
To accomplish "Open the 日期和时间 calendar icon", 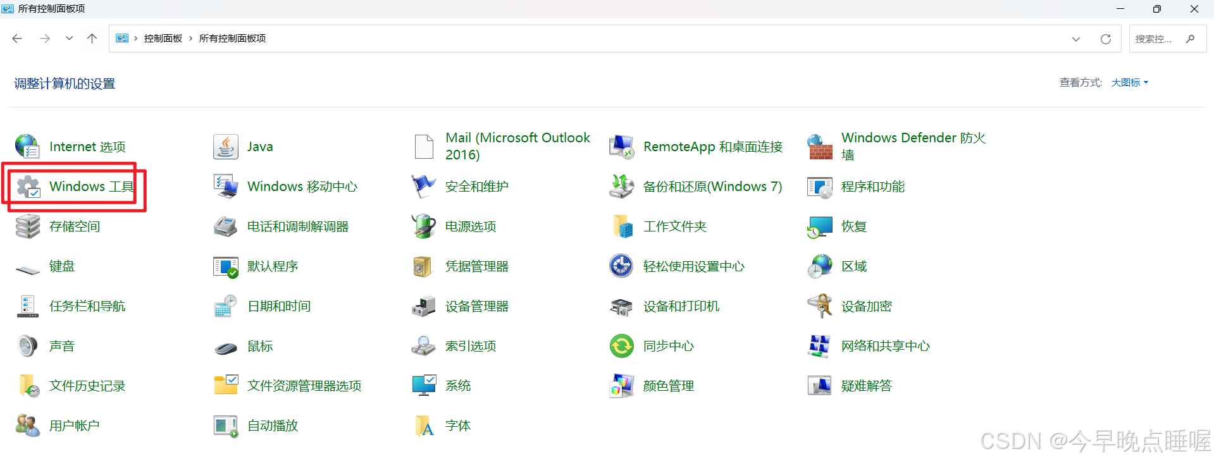I will click(x=225, y=305).
